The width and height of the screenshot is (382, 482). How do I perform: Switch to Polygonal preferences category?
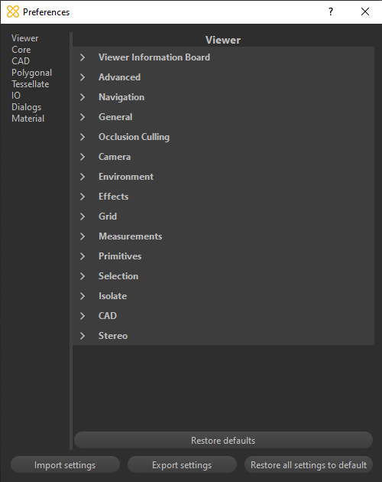31,73
